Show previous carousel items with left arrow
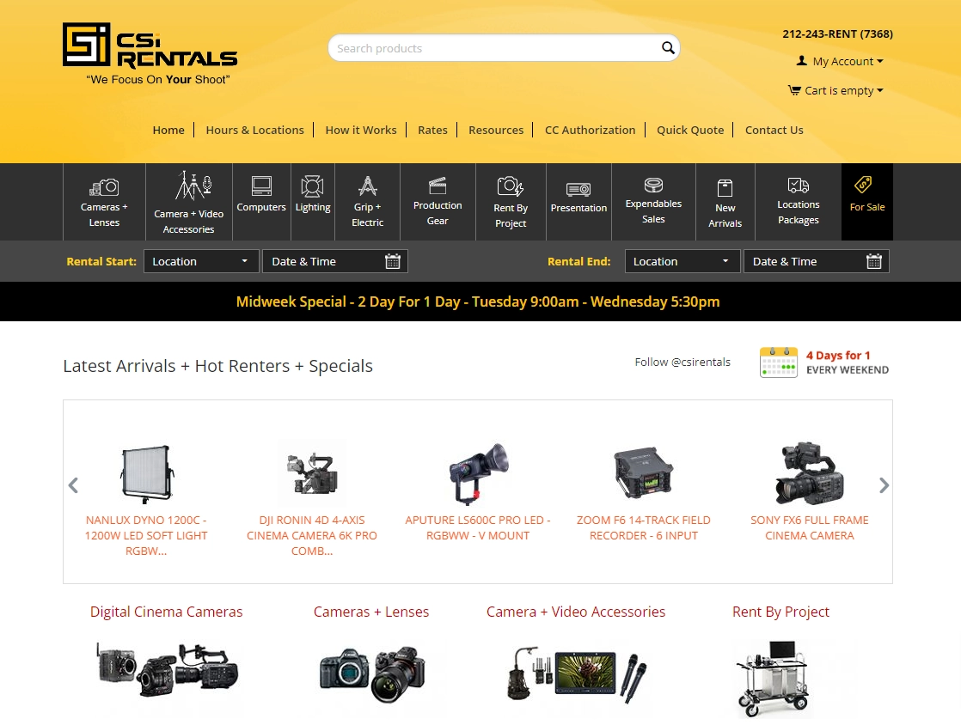 [73, 485]
